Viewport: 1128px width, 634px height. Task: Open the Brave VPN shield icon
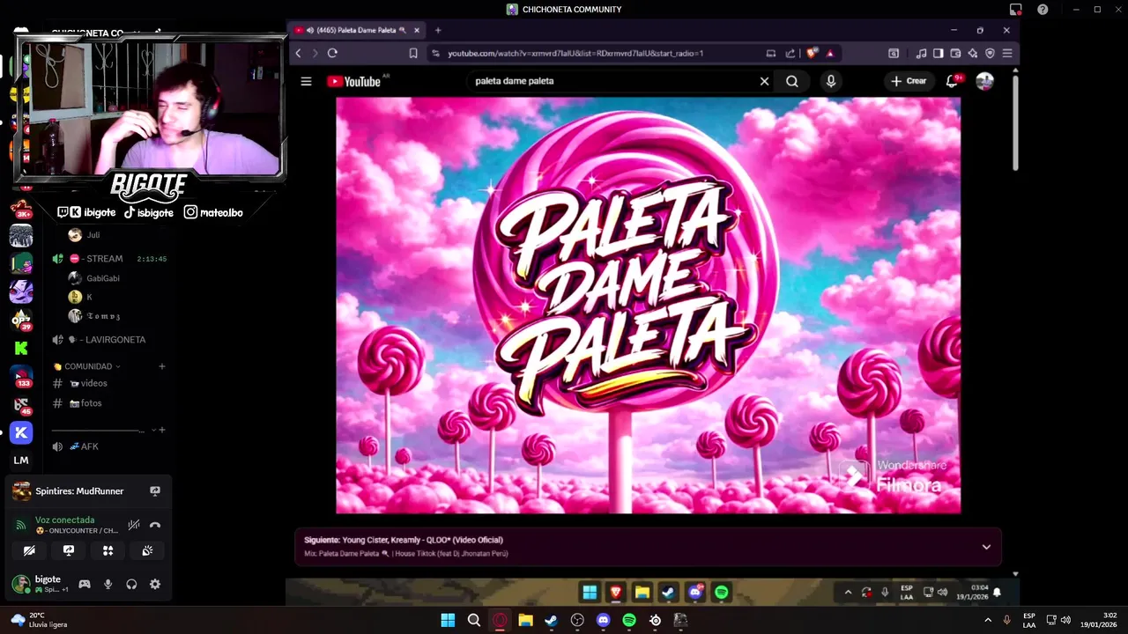[990, 53]
